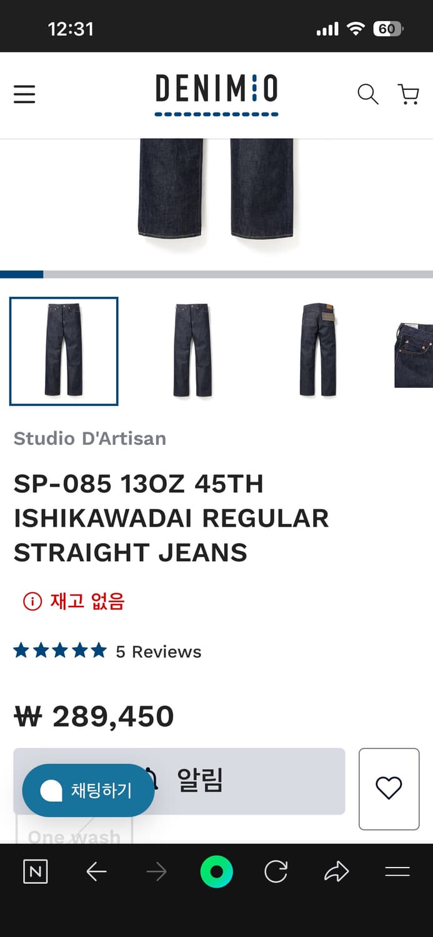The width and height of the screenshot is (433, 937).
Task: Open the 5 Reviews link
Action: pyautogui.click(x=159, y=652)
